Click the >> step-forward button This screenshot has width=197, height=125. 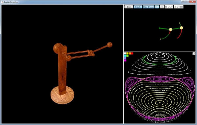[162, 7]
